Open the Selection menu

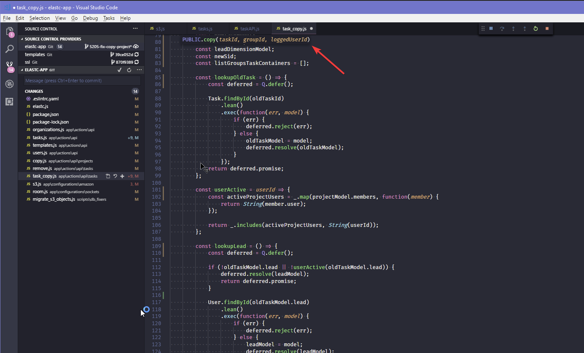(x=40, y=18)
